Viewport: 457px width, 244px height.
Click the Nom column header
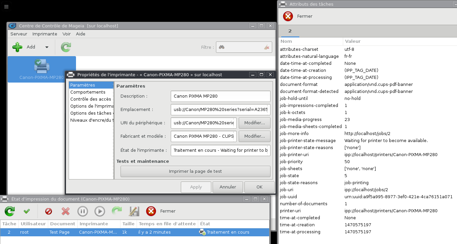tap(311, 41)
